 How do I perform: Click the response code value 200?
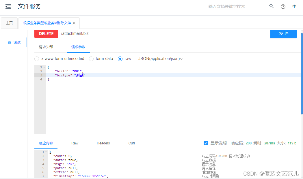tap(249, 143)
